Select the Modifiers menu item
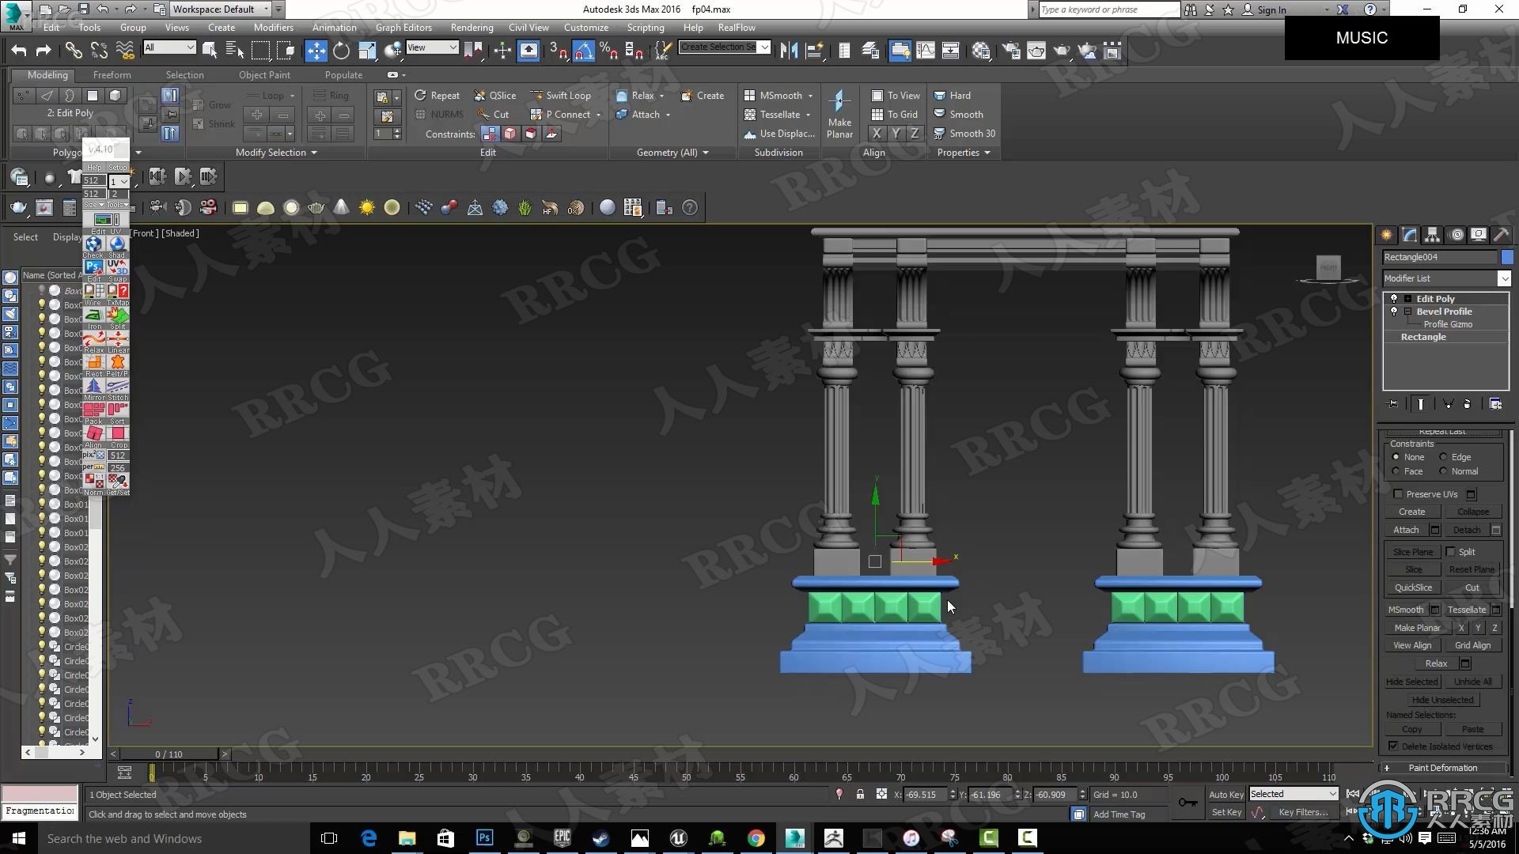1519x854 pixels. click(273, 27)
